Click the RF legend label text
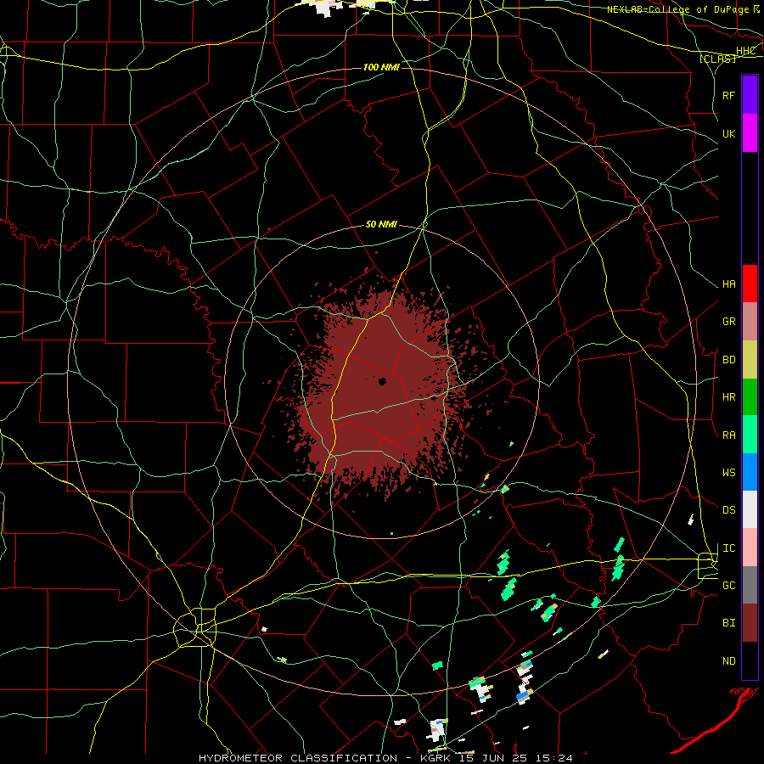Image resolution: width=764 pixels, height=764 pixels. [x=729, y=96]
